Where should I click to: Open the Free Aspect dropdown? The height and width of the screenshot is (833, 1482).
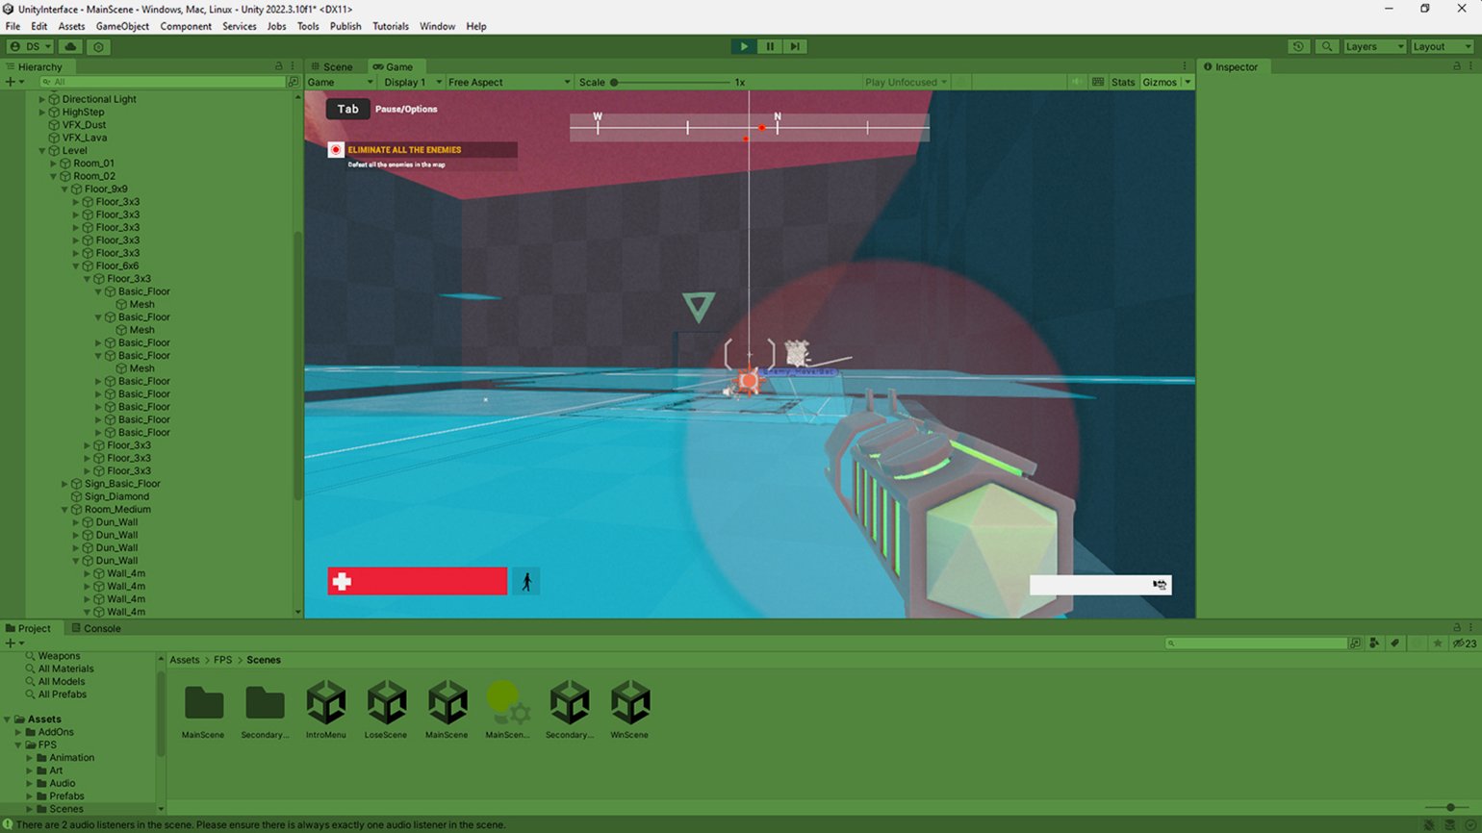click(x=509, y=82)
